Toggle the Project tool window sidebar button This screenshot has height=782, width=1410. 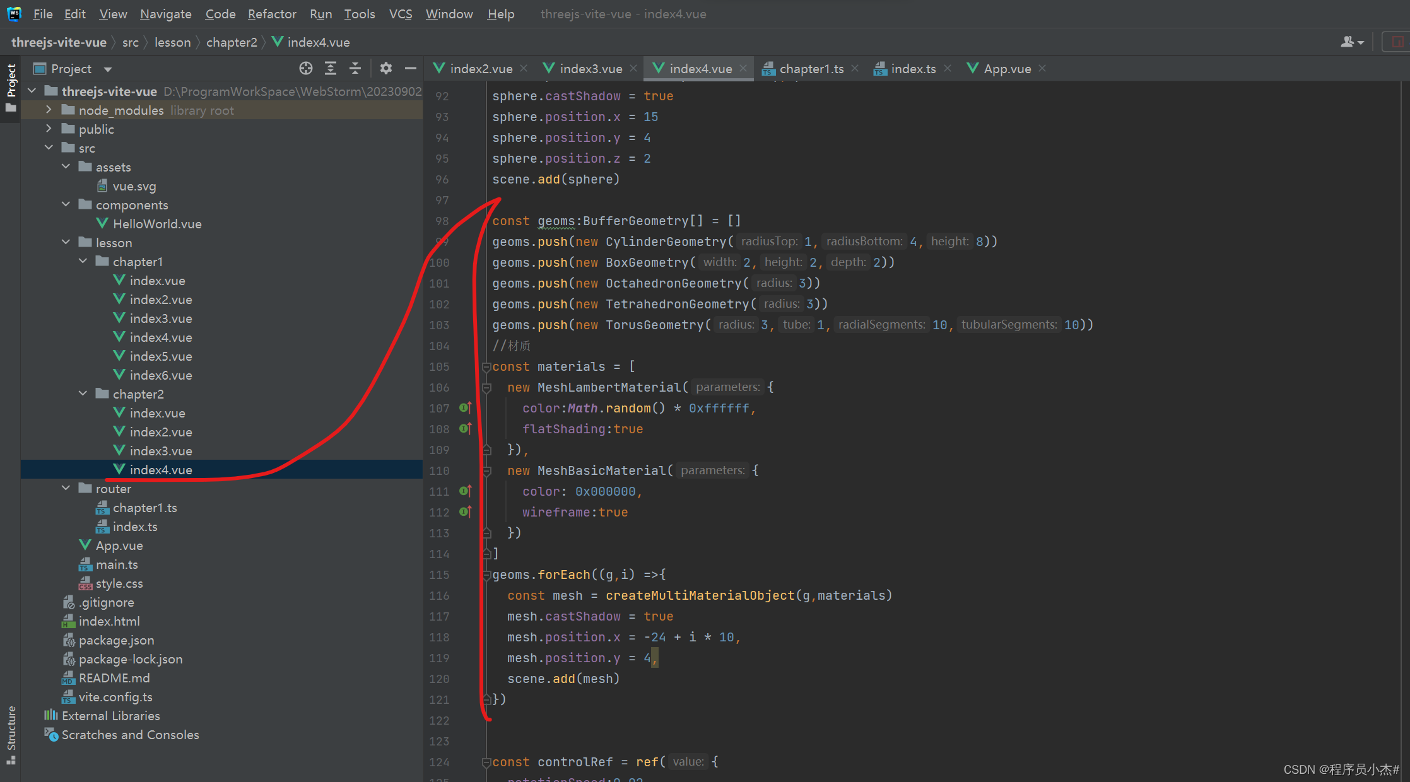tap(11, 87)
